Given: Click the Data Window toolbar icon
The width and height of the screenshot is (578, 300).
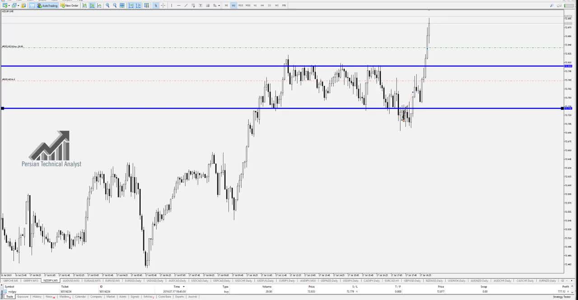Looking at the screenshot, I should tap(32, 5).
